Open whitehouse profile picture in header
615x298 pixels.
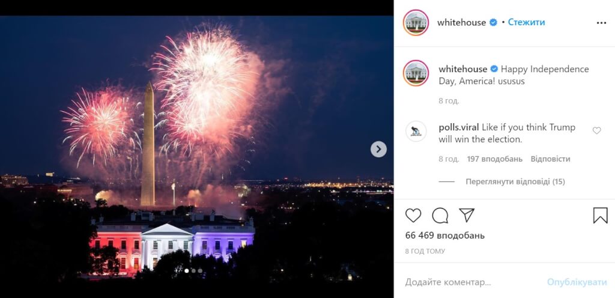click(x=416, y=22)
